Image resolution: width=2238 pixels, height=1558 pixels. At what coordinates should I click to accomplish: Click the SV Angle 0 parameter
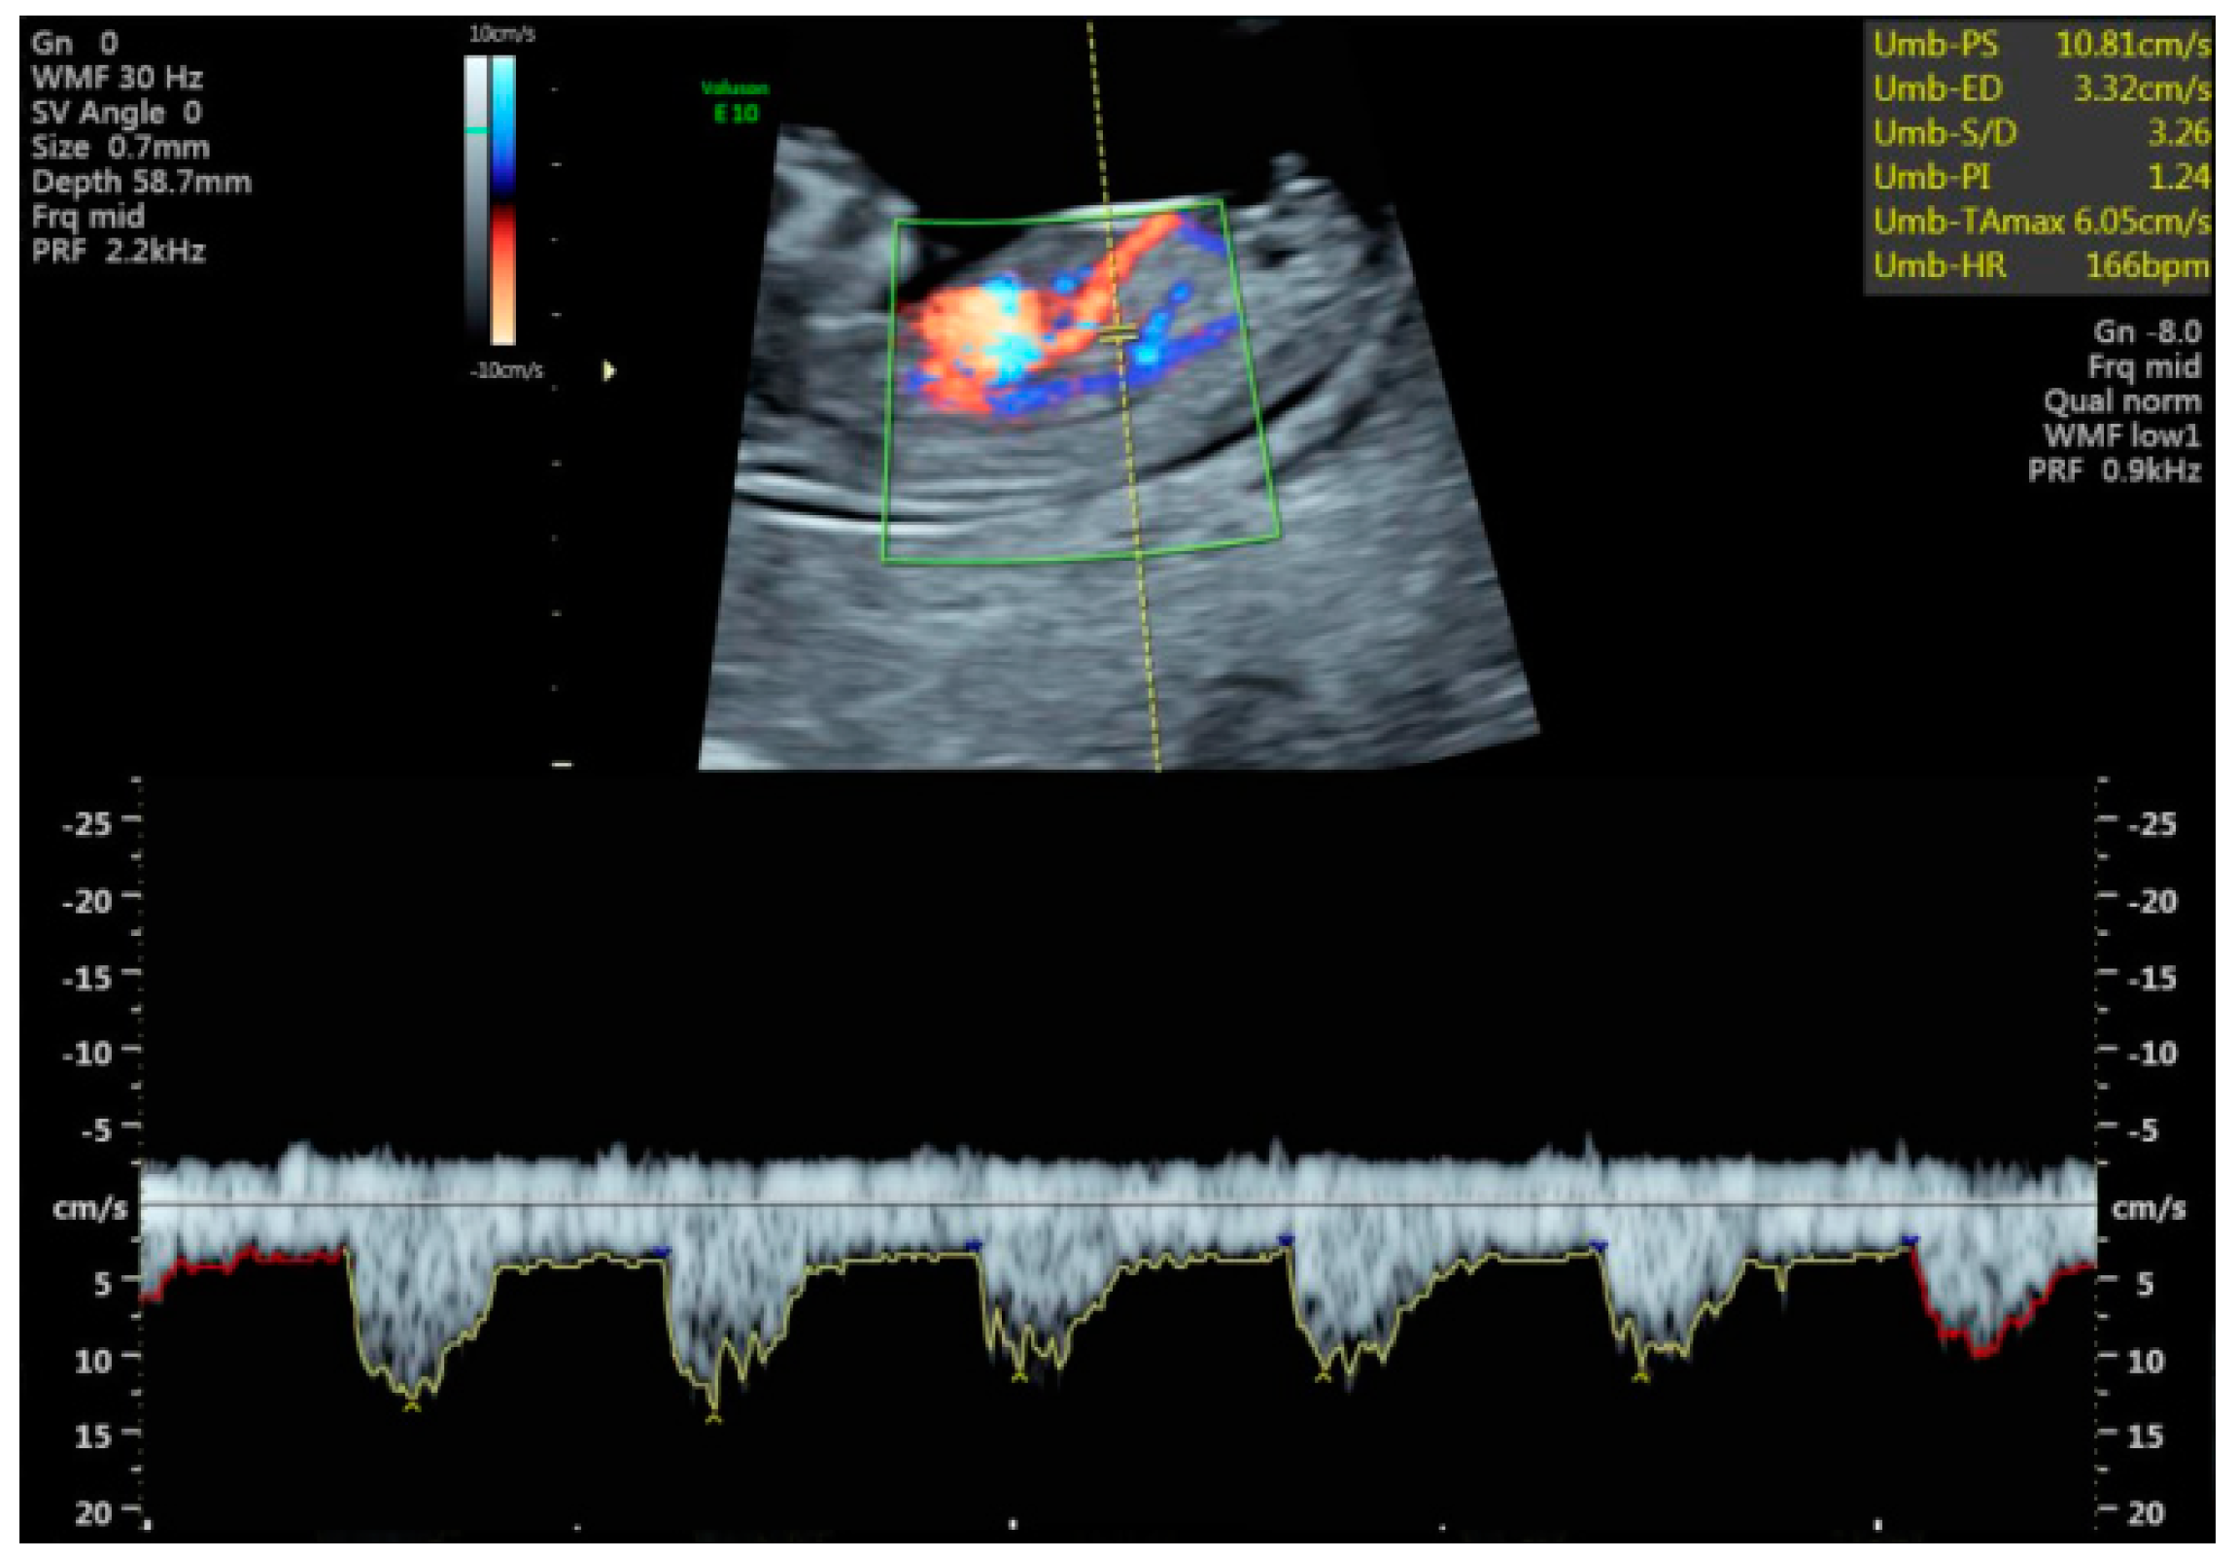pos(116,112)
